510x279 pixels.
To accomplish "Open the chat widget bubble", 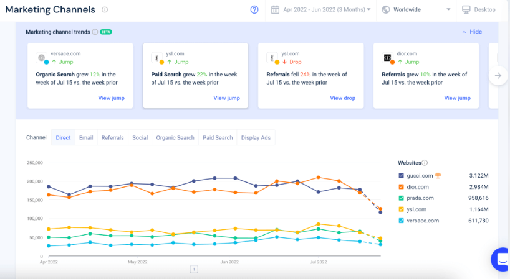I will (x=501, y=259).
